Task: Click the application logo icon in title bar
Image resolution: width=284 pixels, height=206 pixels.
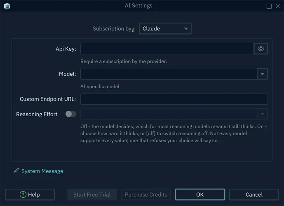Action: tap(7, 6)
